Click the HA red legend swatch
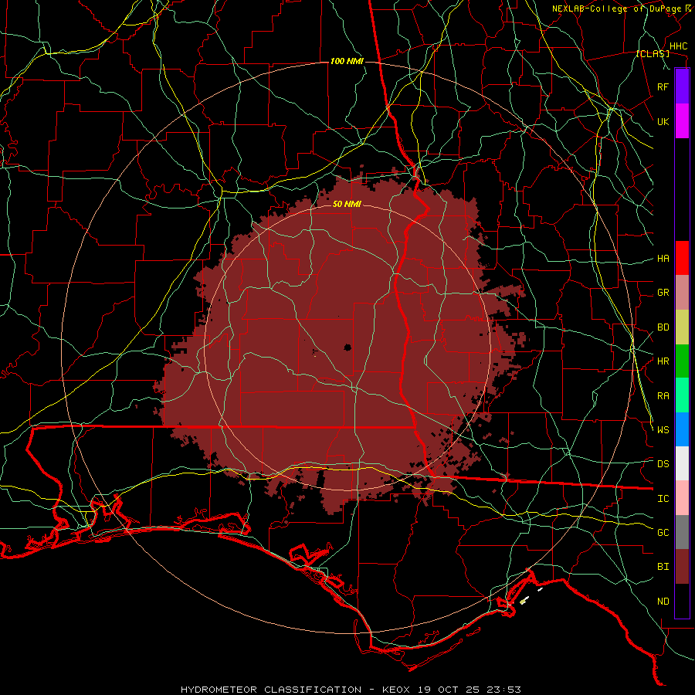The image size is (695, 695). (682, 258)
